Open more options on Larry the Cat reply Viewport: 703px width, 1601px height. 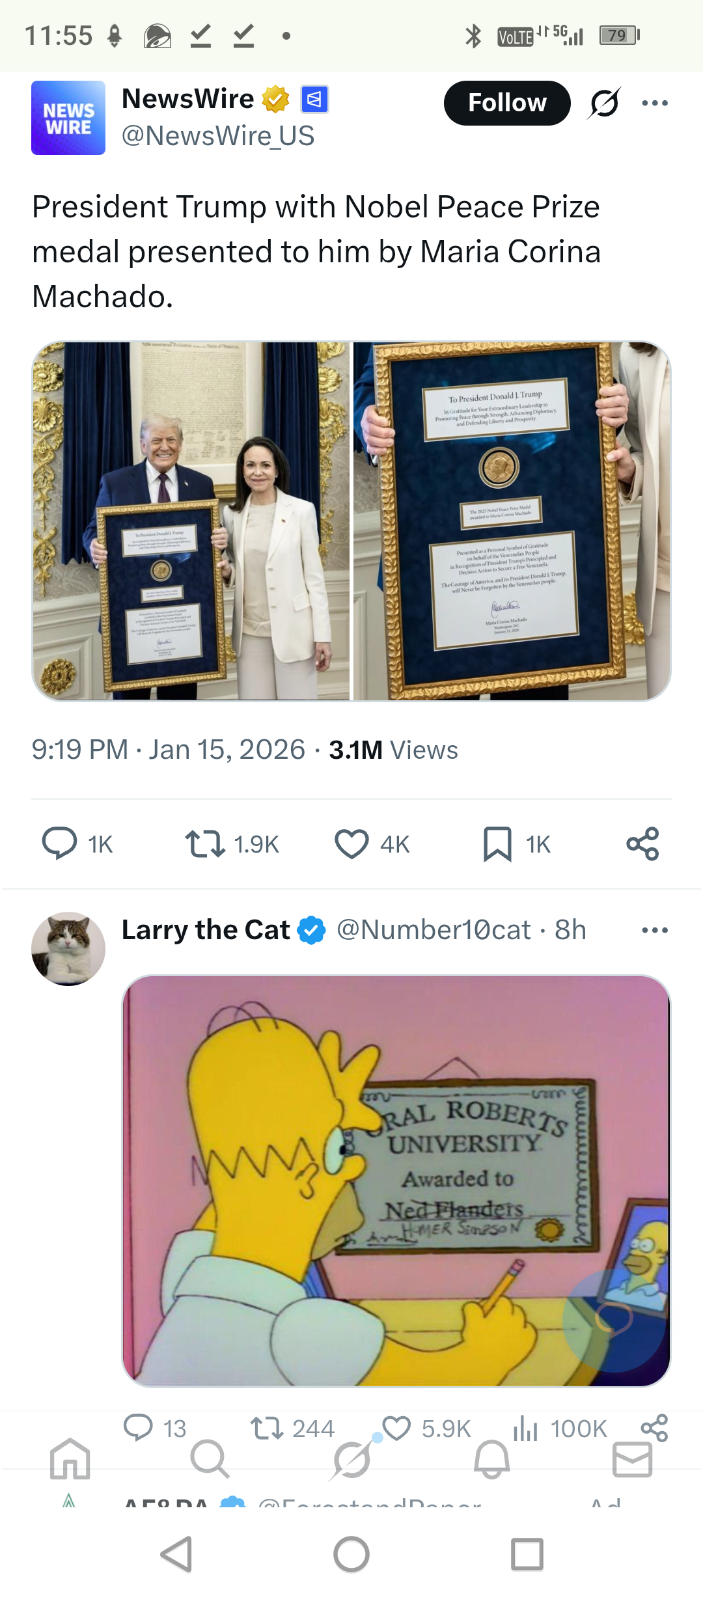655,930
